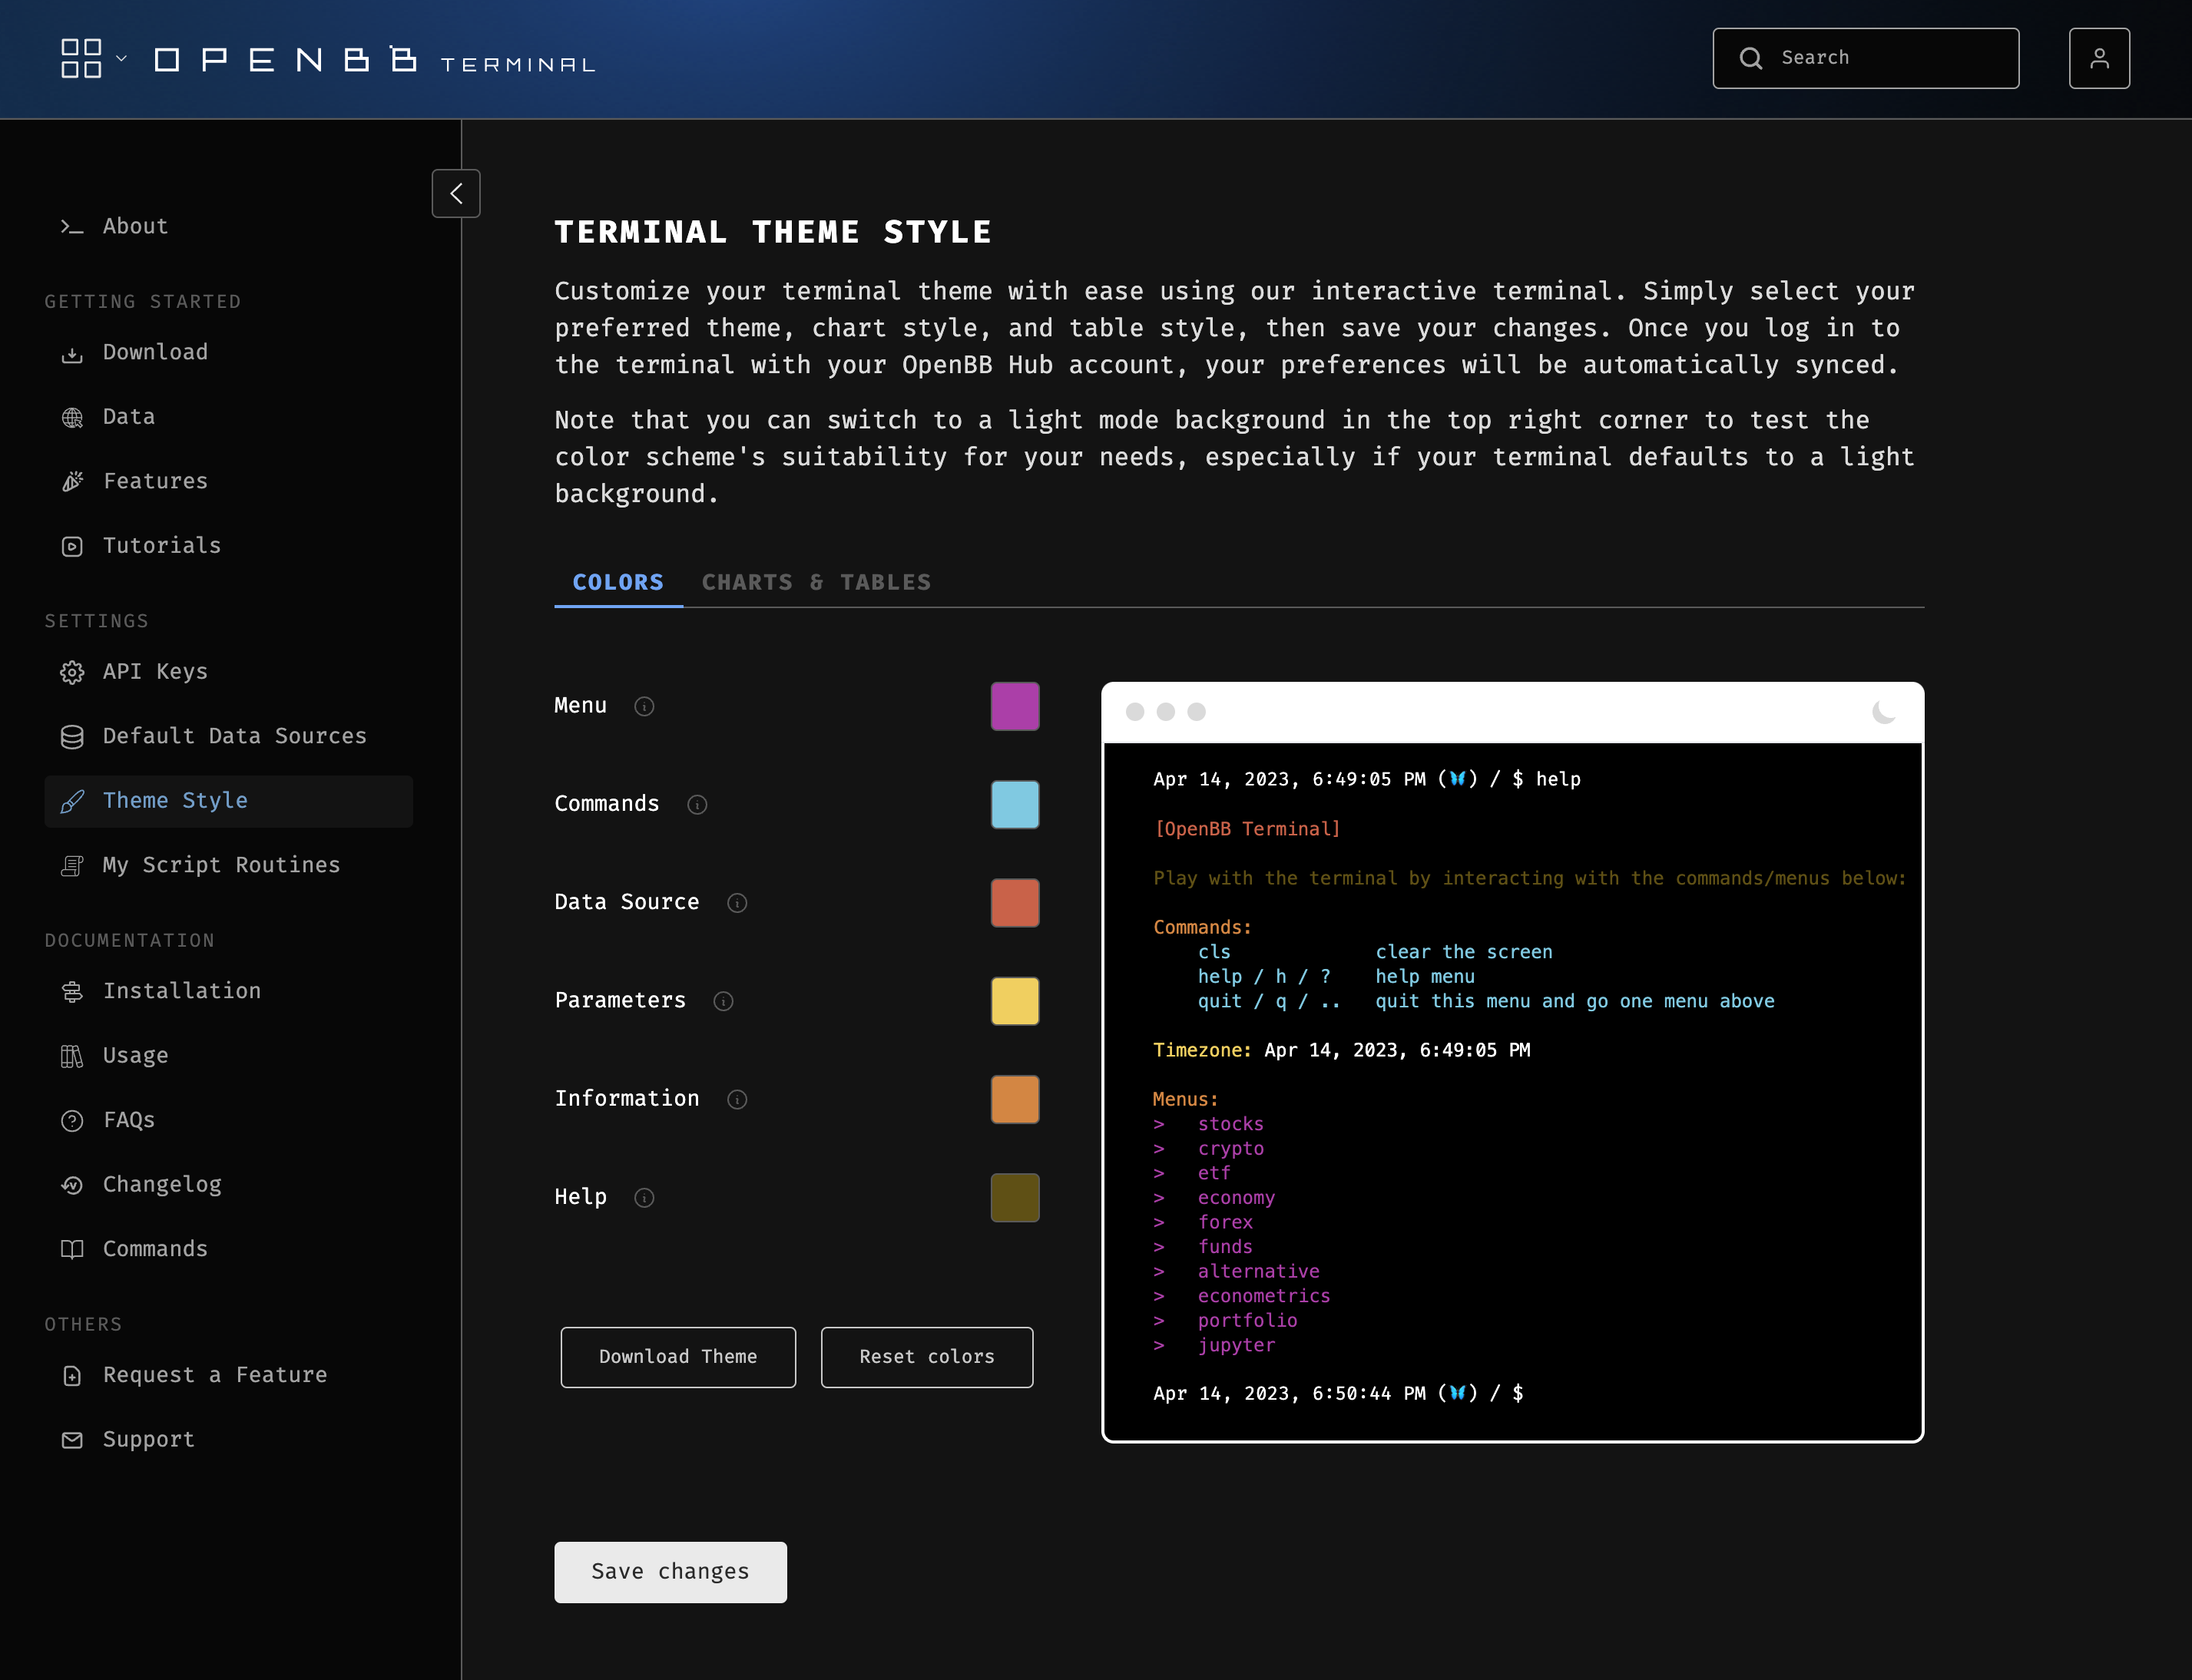Open the FAQs page
The width and height of the screenshot is (2192, 1680).
[x=228, y=1120]
